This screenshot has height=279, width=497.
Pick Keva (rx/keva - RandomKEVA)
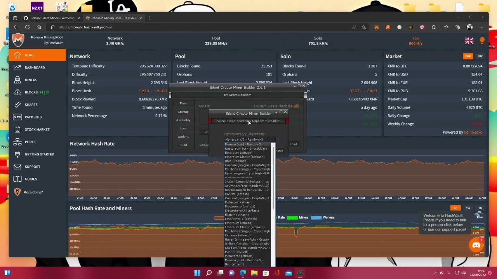tap(247, 248)
